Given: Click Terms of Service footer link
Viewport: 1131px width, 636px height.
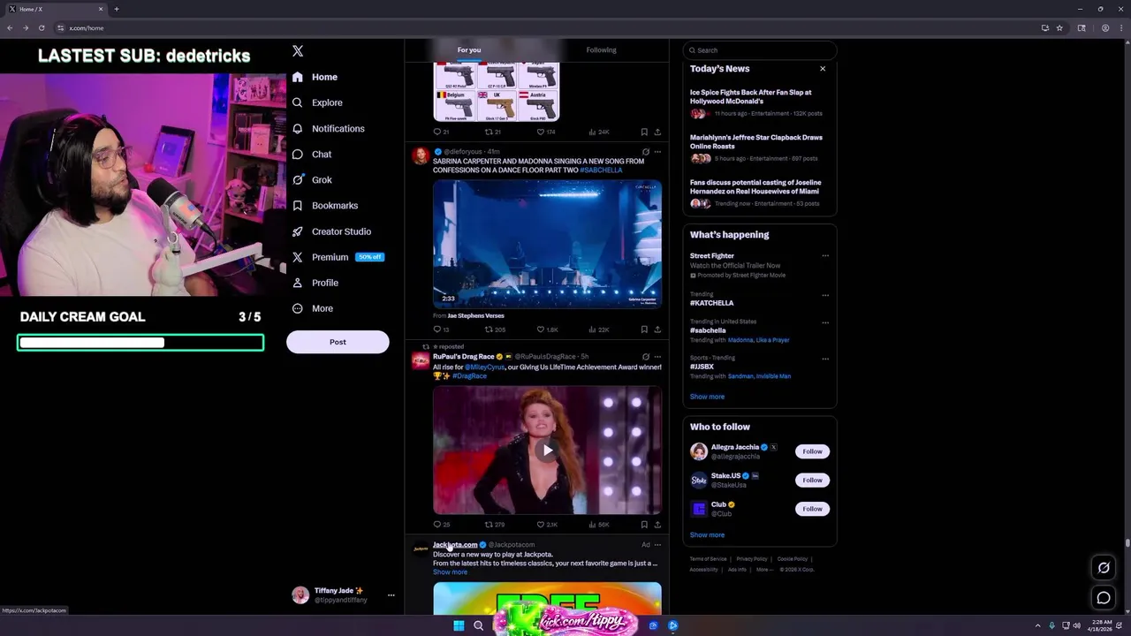Looking at the screenshot, I should point(708,559).
